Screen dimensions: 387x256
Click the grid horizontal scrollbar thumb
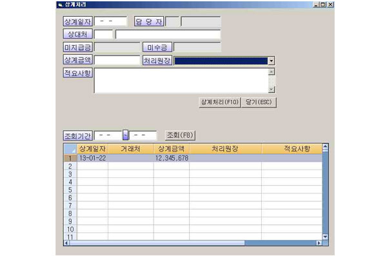(x=157, y=243)
